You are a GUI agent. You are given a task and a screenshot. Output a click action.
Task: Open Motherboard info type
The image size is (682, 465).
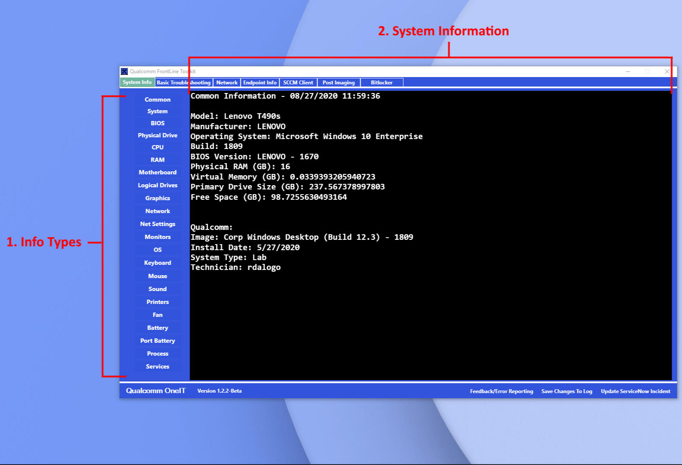pyautogui.click(x=157, y=172)
